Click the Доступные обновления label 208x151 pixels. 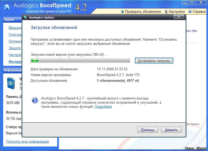[x=49, y=81]
